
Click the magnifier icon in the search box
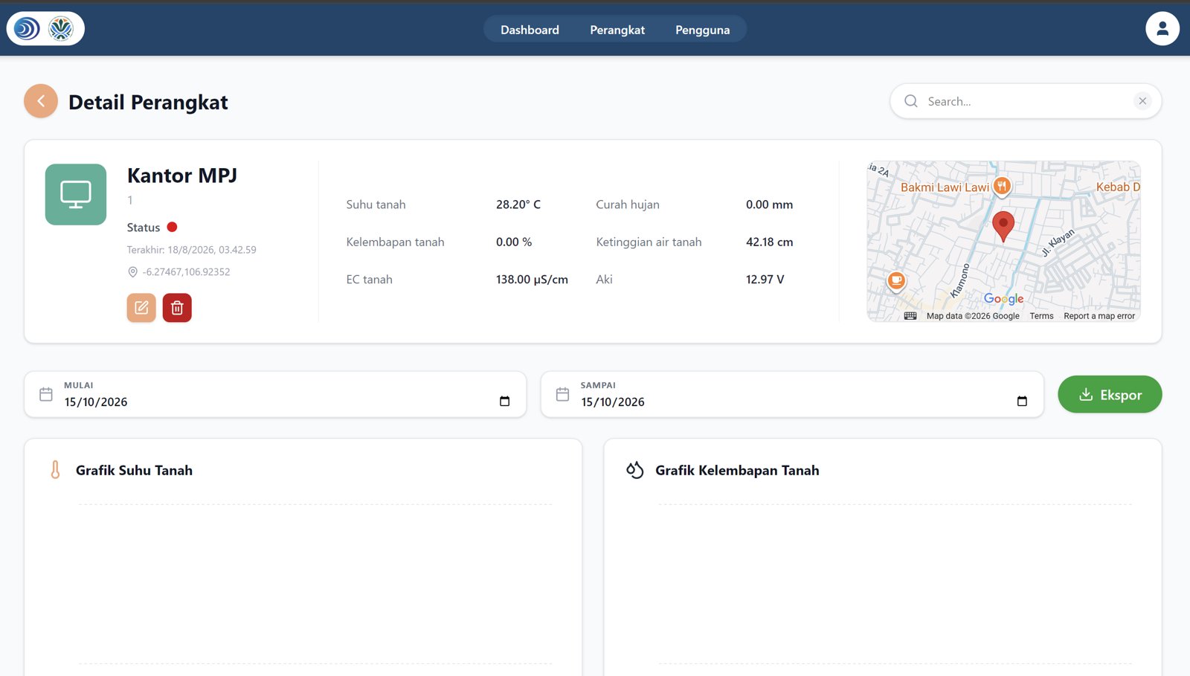point(911,101)
